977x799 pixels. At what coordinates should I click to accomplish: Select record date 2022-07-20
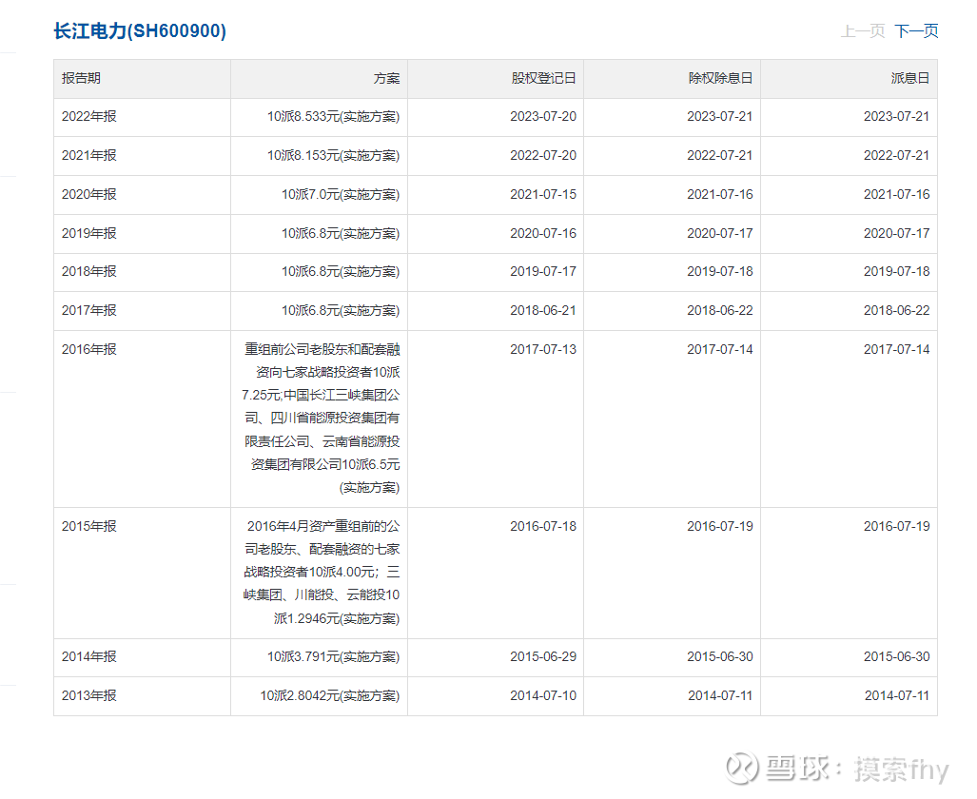tap(543, 155)
